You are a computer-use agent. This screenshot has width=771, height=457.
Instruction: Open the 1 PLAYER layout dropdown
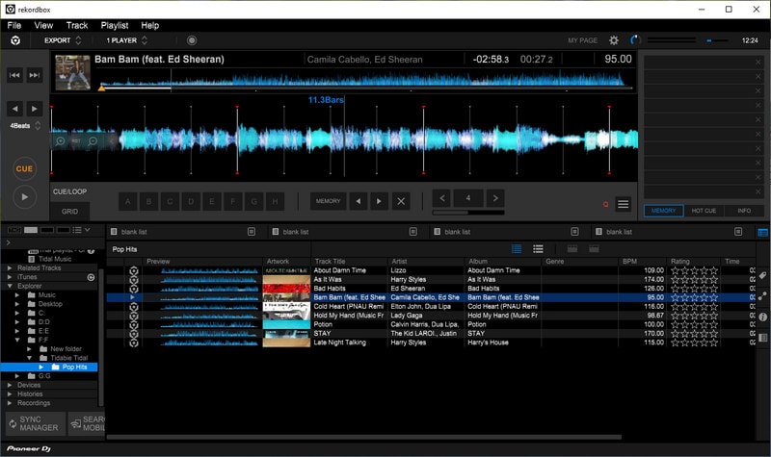[x=127, y=40]
